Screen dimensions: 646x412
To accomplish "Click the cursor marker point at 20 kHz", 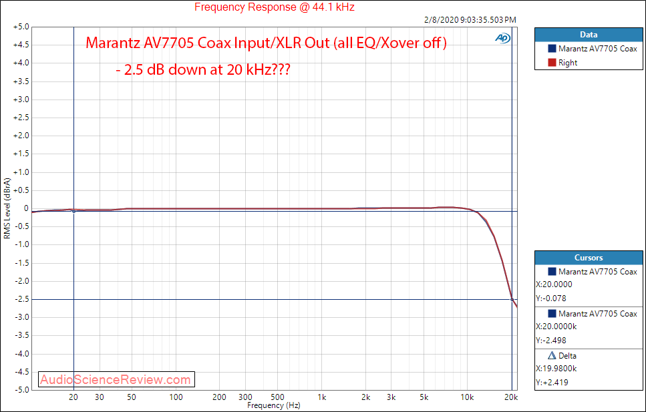I will click(512, 300).
